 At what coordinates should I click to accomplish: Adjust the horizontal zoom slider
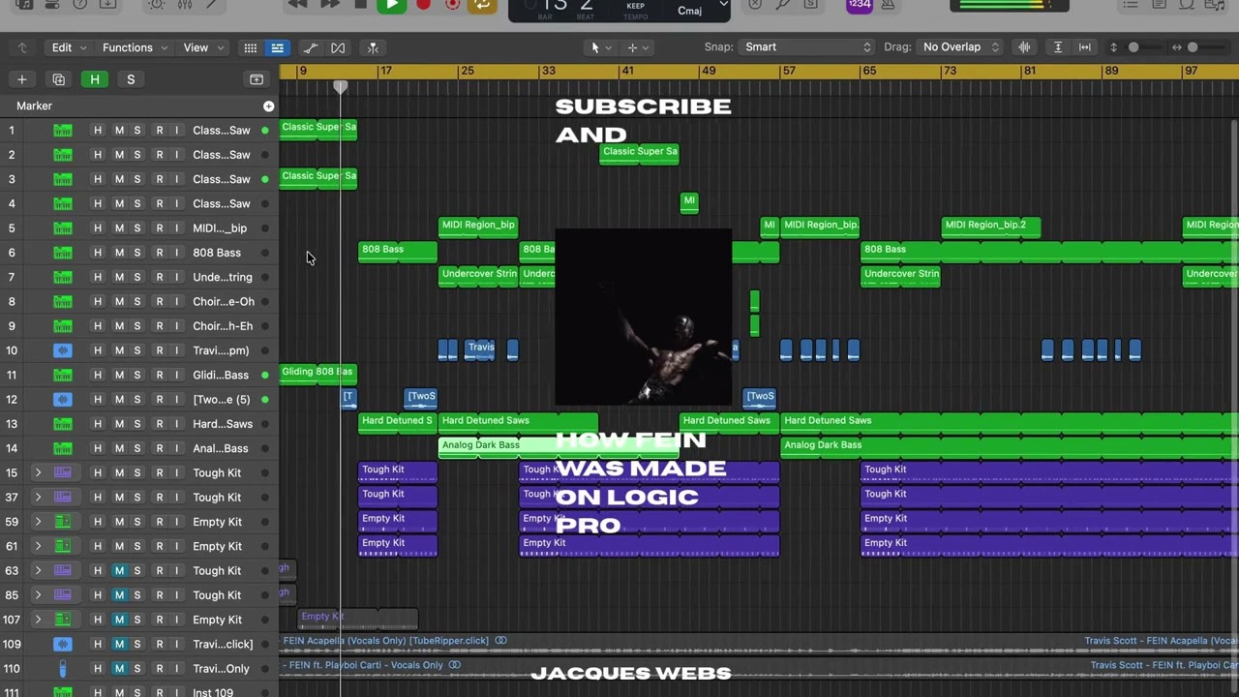point(1193,47)
